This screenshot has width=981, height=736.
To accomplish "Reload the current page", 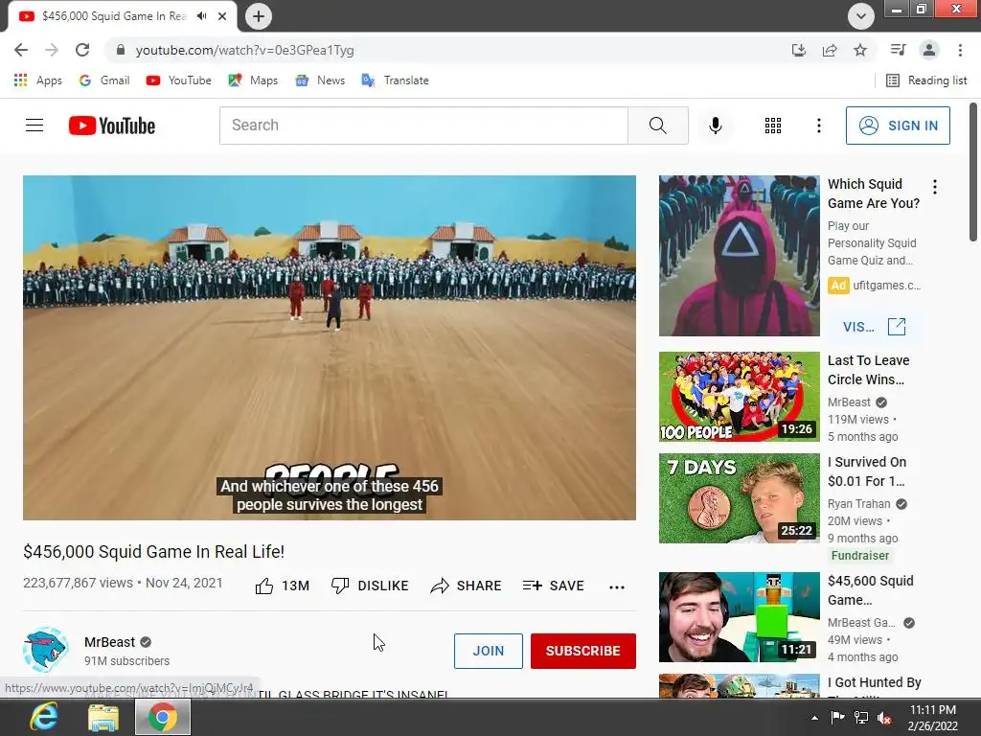I will click(x=82, y=50).
